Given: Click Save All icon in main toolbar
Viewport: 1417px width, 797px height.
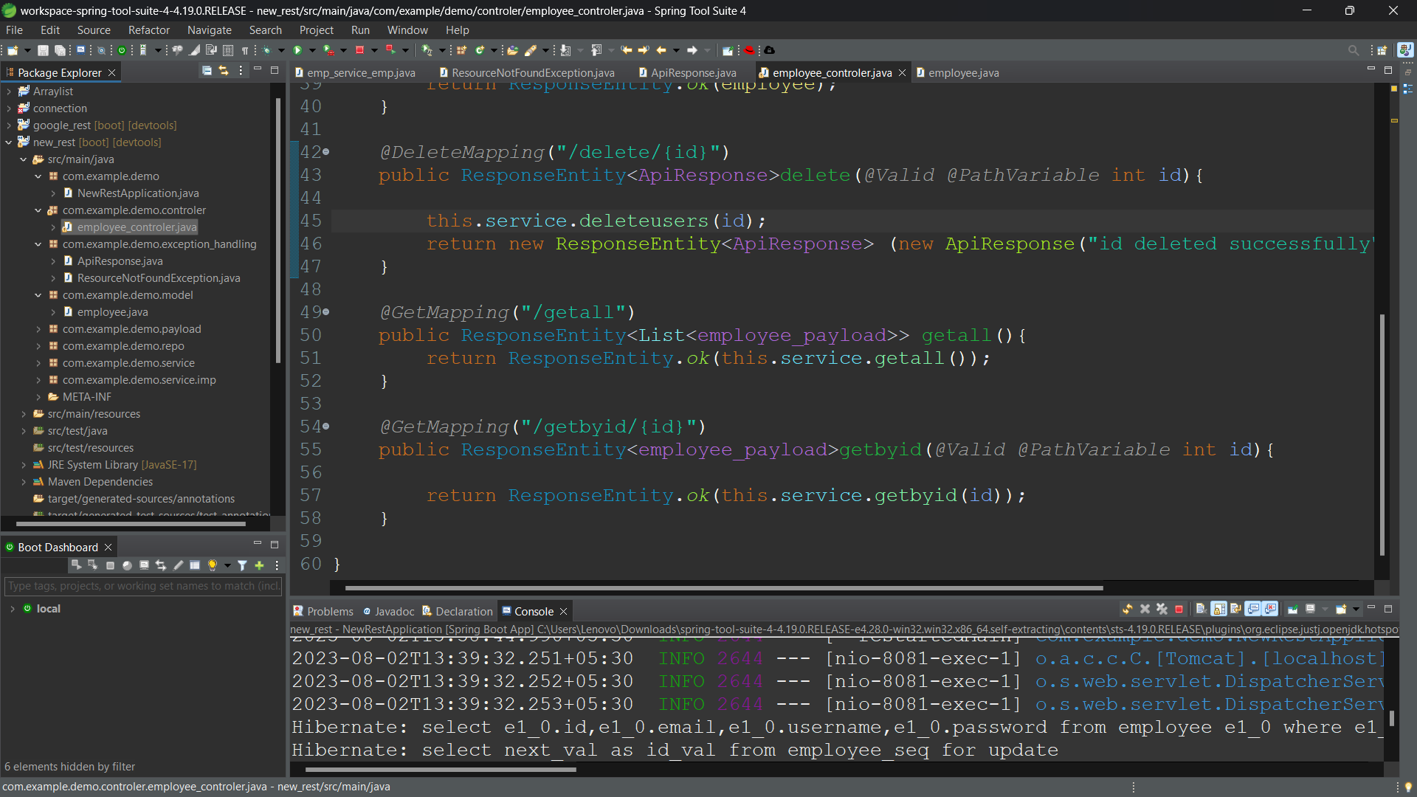Looking at the screenshot, I should pos(60,50).
